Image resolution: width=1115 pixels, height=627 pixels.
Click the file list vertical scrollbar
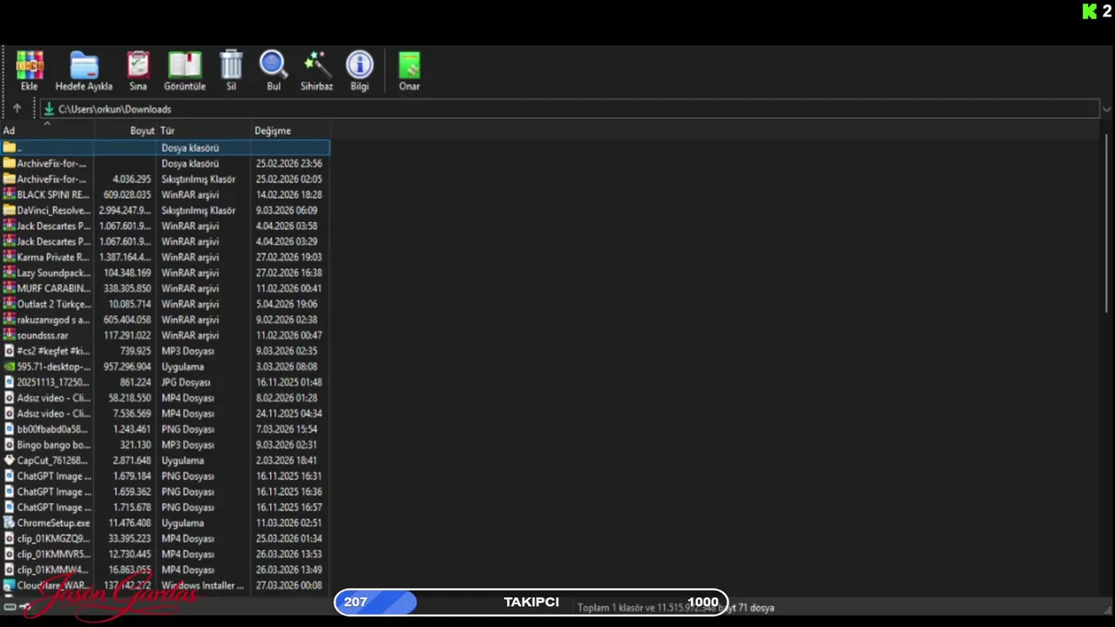[x=1108, y=222]
